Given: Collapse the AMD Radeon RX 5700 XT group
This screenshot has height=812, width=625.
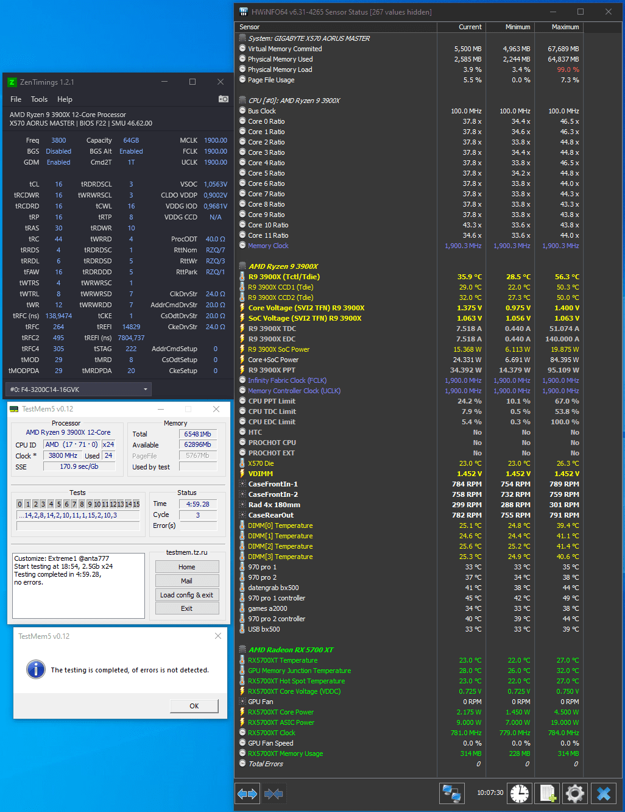Looking at the screenshot, I should [x=242, y=650].
